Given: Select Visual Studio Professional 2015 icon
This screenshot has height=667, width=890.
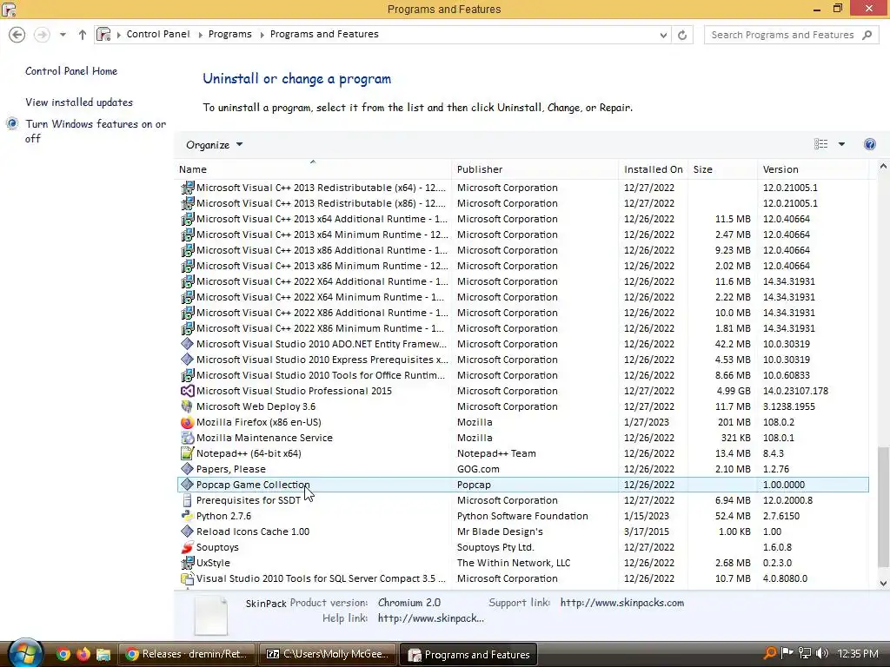Looking at the screenshot, I should click(x=187, y=392).
